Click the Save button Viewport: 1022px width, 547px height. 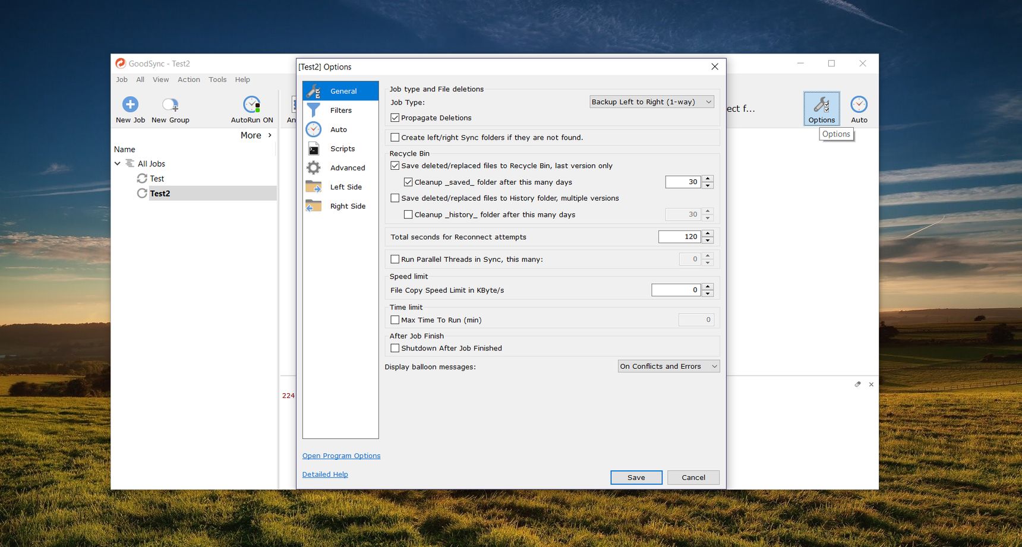point(636,478)
